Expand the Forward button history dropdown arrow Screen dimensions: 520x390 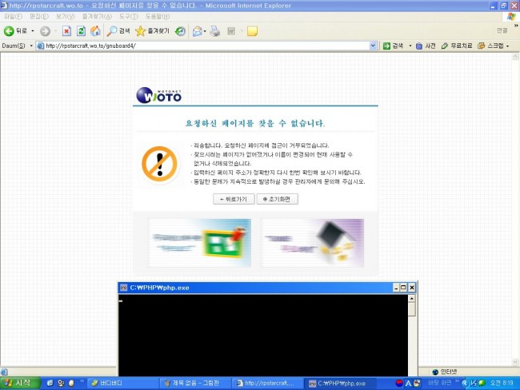55,31
